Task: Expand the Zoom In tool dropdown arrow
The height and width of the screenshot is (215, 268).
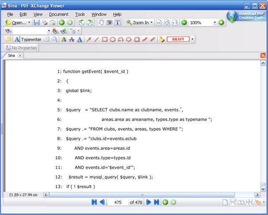Action: [x=151, y=23]
